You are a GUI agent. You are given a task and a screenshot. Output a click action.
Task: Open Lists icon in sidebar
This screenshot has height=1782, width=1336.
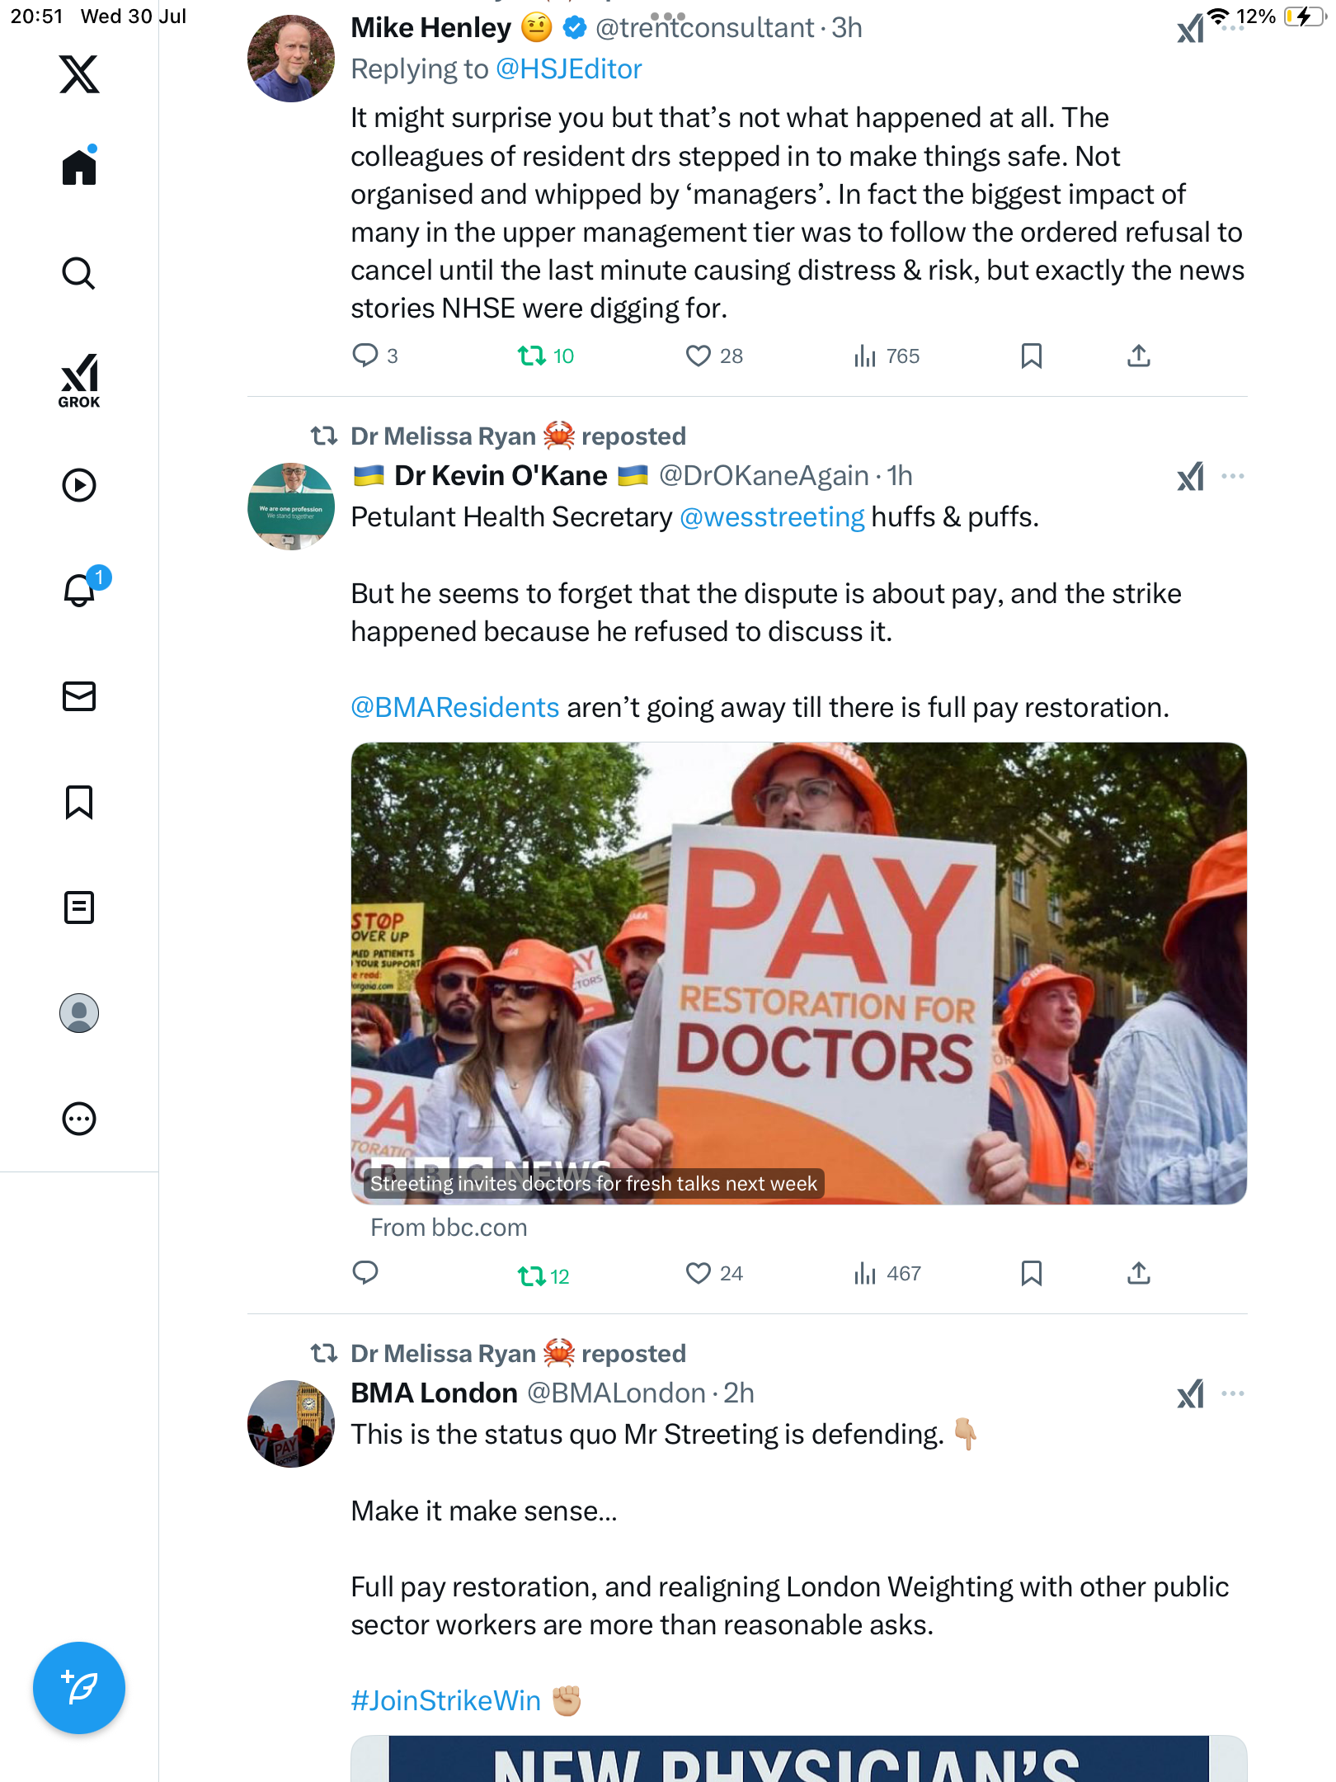tap(79, 907)
